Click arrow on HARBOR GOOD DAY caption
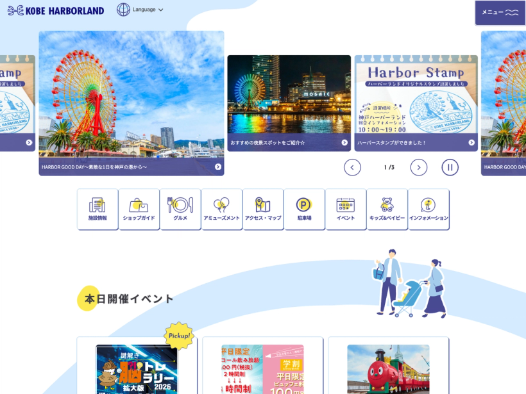526x394 pixels. pyautogui.click(x=218, y=167)
